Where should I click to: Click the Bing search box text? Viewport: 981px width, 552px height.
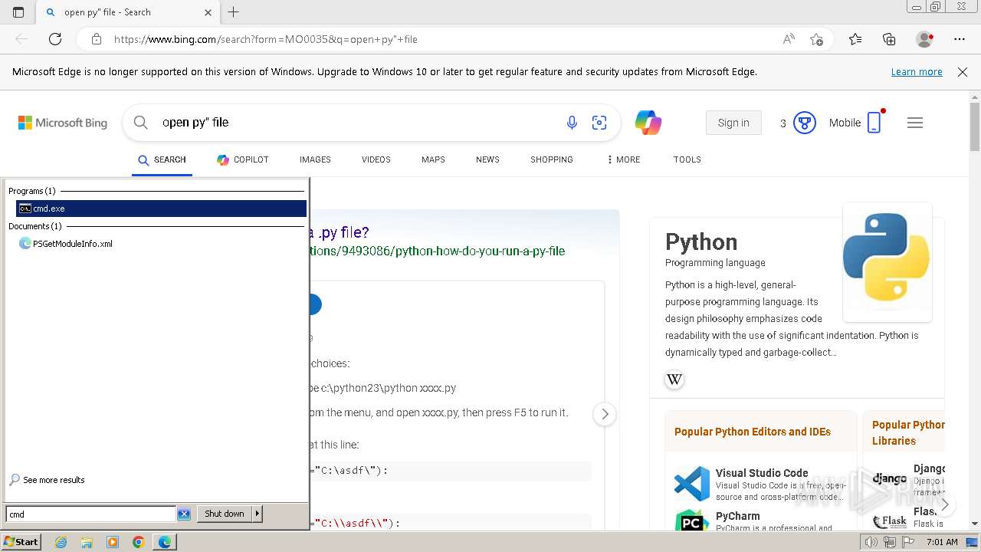pyautogui.click(x=195, y=123)
